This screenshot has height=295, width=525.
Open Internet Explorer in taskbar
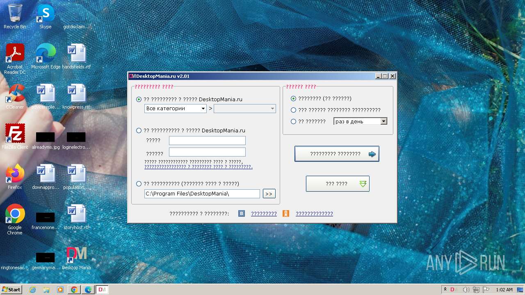[32, 290]
